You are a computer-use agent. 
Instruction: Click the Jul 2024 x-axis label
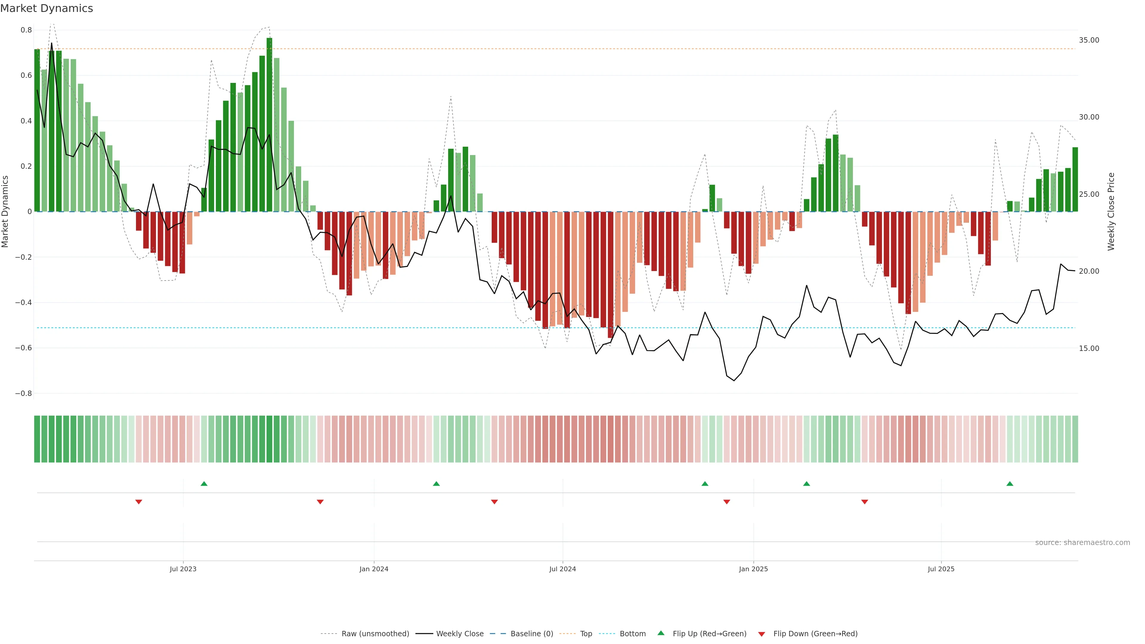click(x=562, y=569)
